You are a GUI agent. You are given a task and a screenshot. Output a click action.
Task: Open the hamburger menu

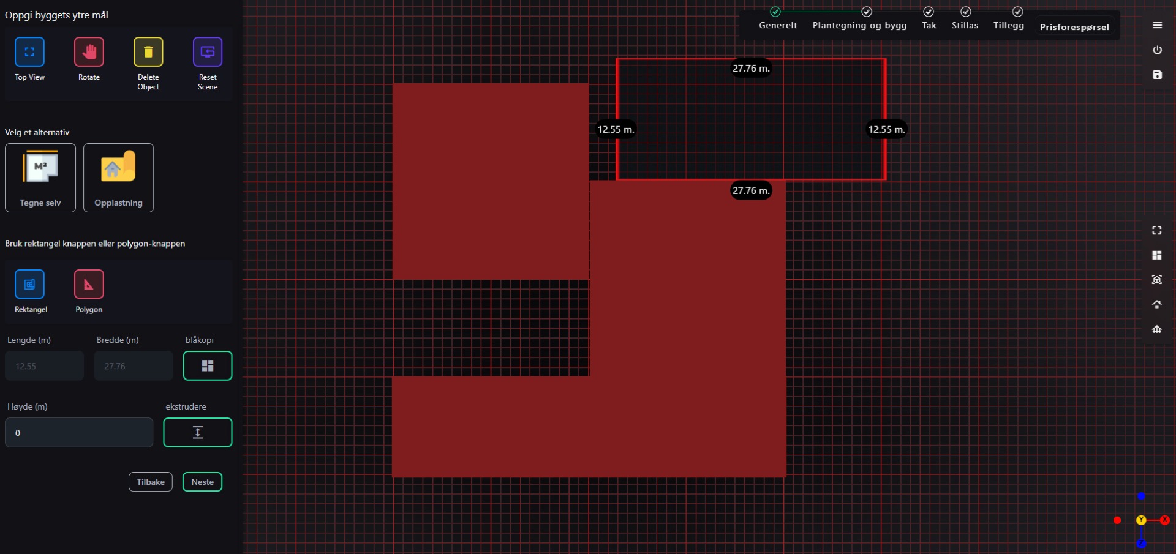point(1157,25)
